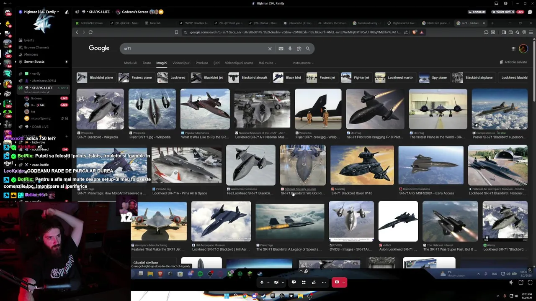
Task: Click Brave shields lion icon
Action: [415, 32]
